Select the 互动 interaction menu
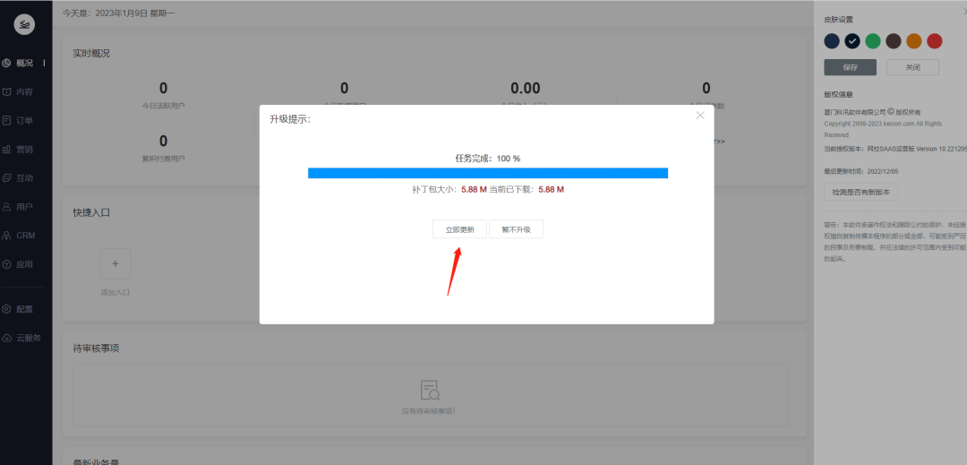 [x=25, y=178]
